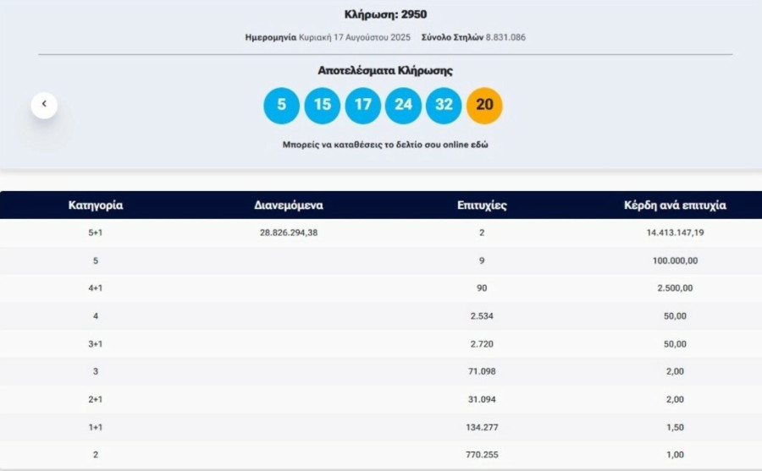Click the 2+1 category row label
Viewport: 762px width, 471px height.
[96, 399]
